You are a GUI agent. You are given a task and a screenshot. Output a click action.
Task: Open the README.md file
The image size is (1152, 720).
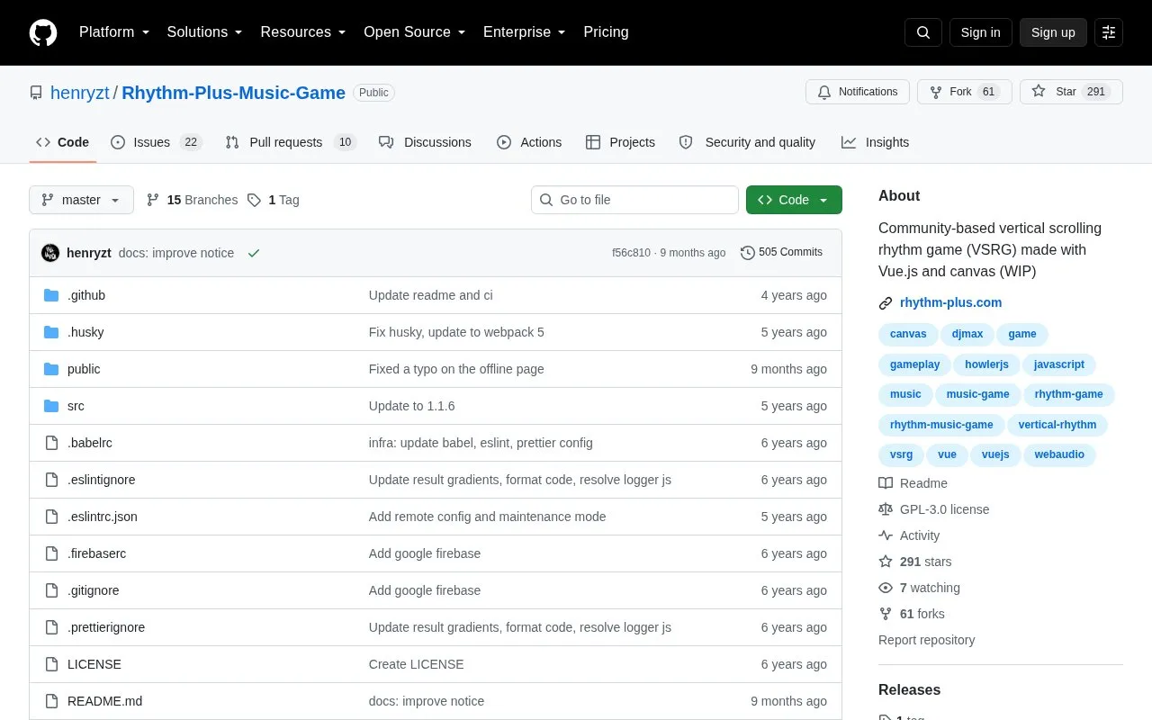(104, 701)
